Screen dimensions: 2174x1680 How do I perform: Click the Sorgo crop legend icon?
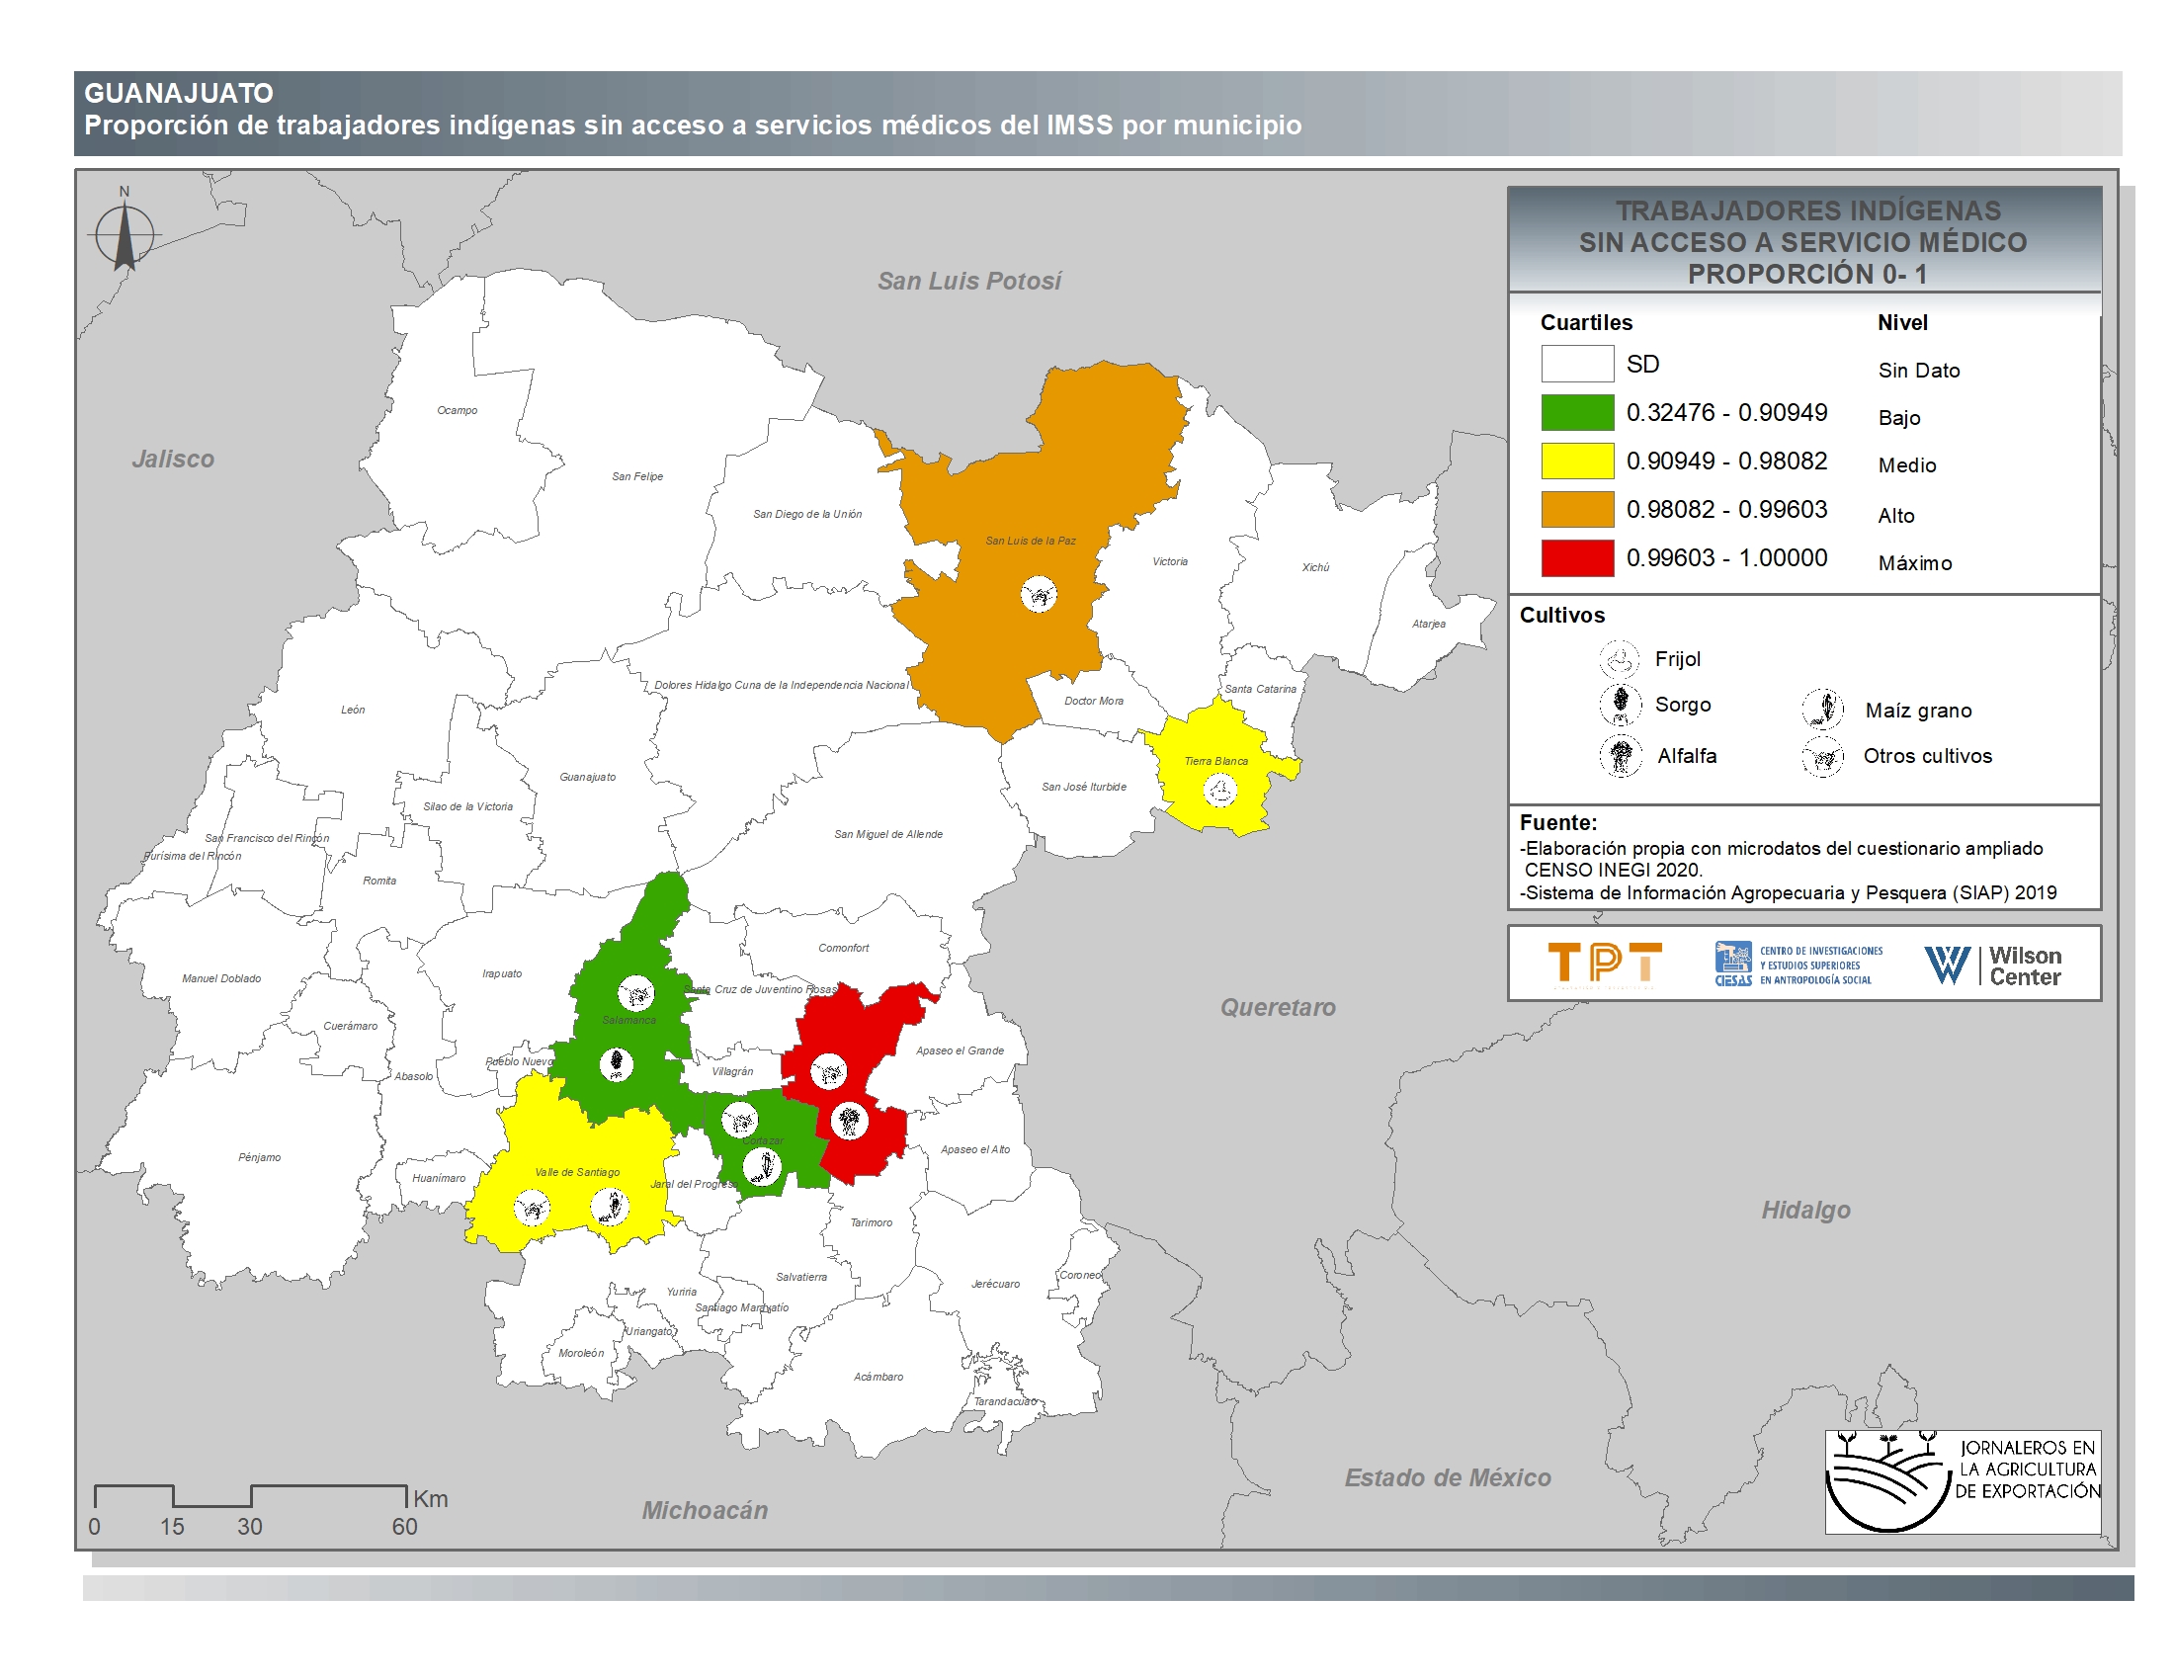1620,704
